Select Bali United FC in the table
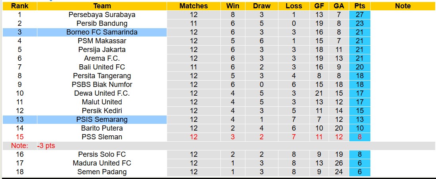 [102, 67]
